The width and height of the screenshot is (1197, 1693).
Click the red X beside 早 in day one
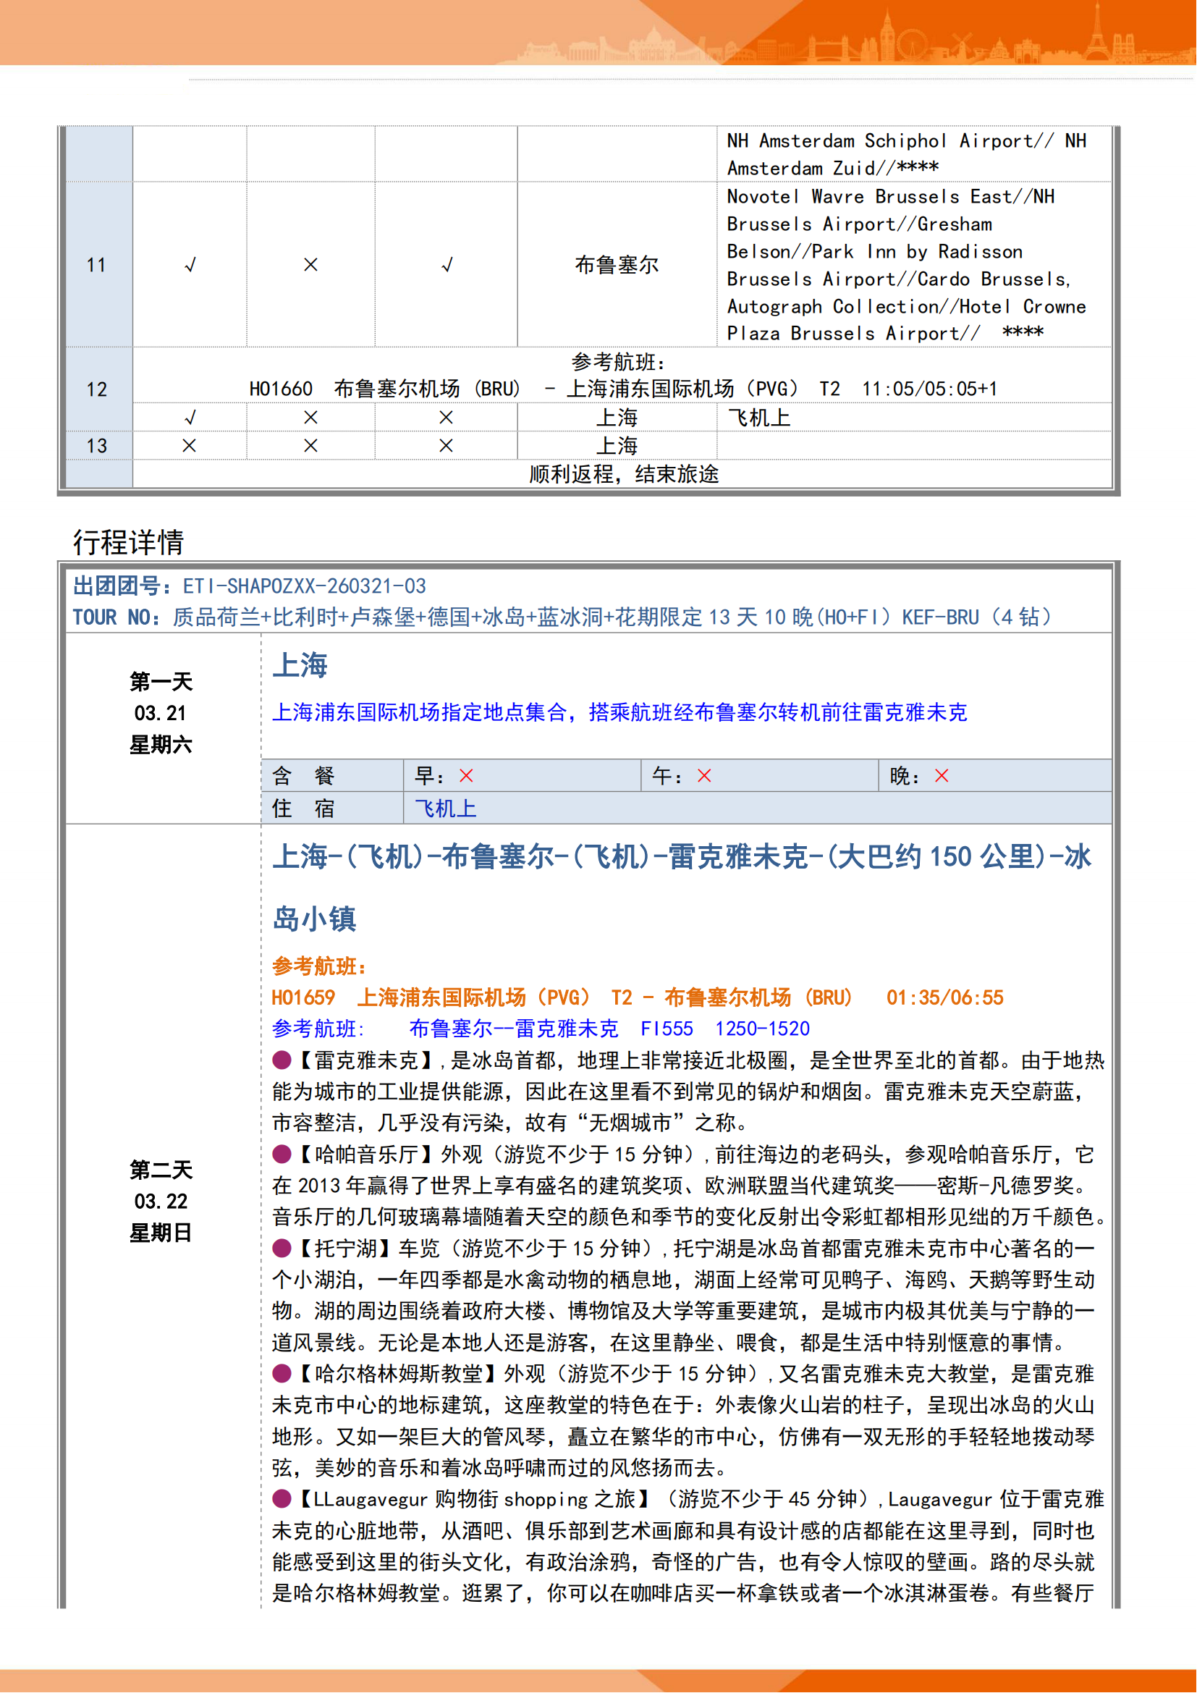click(x=467, y=776)
